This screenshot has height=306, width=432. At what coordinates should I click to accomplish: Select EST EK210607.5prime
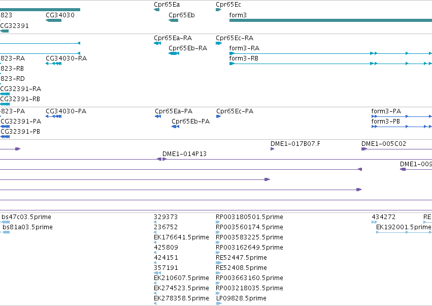click(x=181, y=278)
